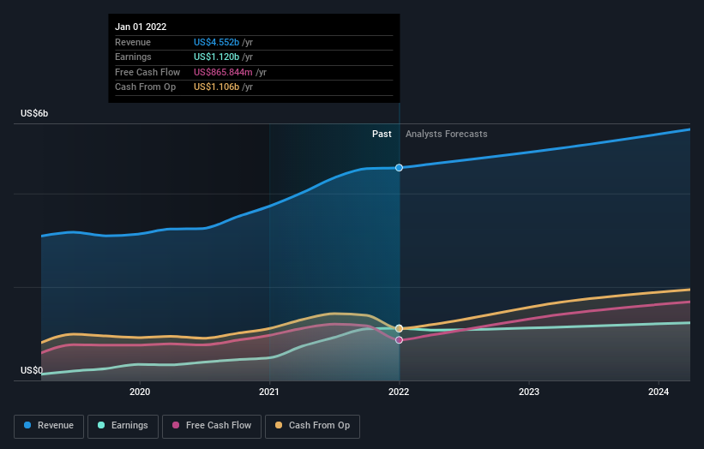Toggle the Cash From Op legend button
Screen dimensions: 704x449
[x=312, y=426]
